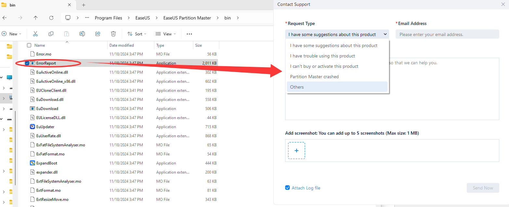
Task: Open the See more toolbar menu
Action: tap(189, 34)
